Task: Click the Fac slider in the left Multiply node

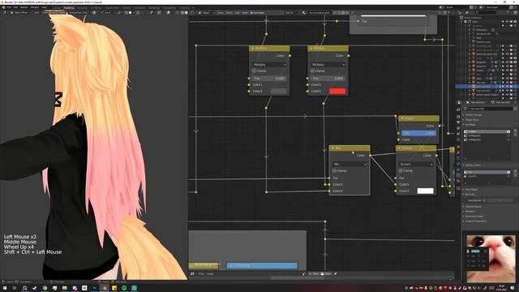Action: coord(269,79)
